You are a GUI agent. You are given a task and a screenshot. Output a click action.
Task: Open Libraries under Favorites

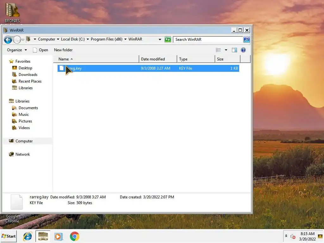(x=25, y=88)
